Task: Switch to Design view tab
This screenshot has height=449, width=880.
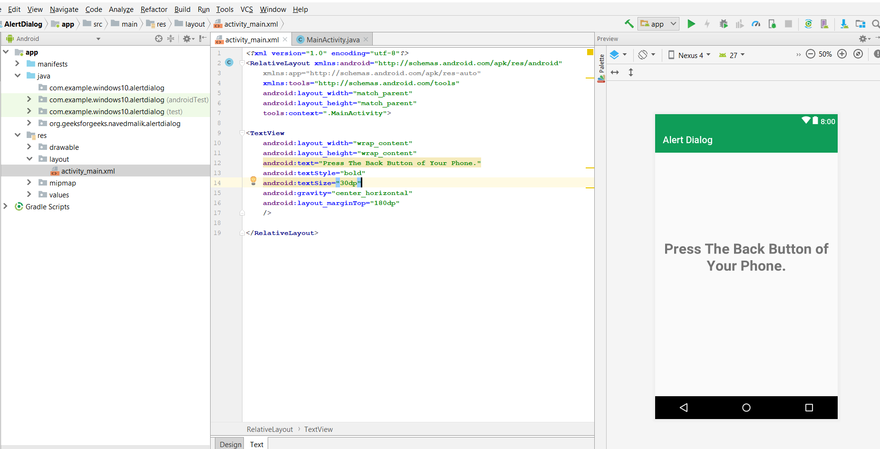Action: coord(230,444)
